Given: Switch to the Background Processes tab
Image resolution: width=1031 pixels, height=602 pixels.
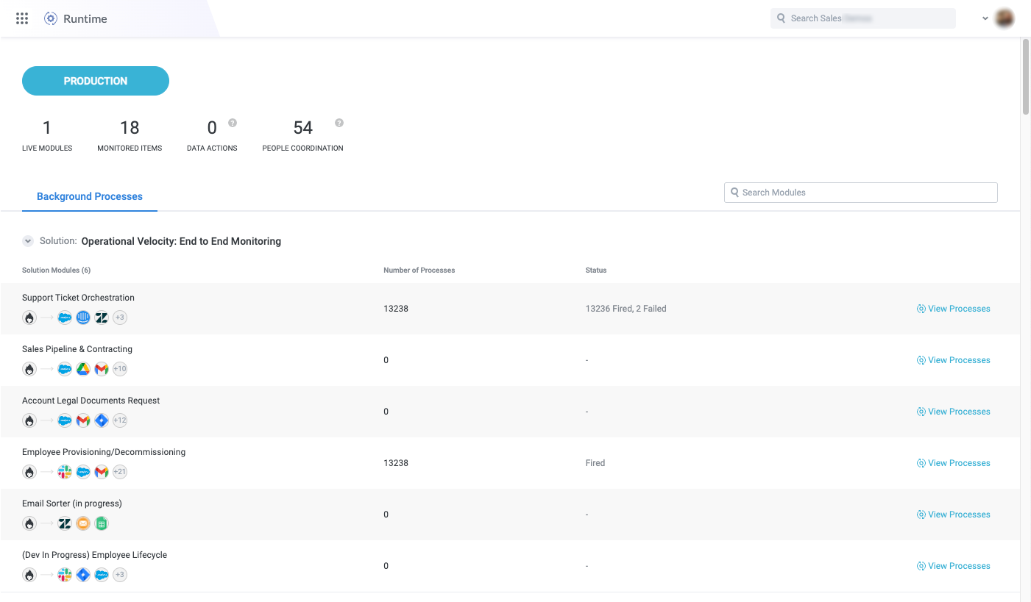Looking at the screenshot, I should (x=89, y=196).
